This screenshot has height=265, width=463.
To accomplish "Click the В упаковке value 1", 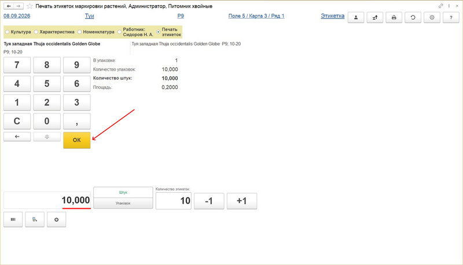I will (x=177, y=61).
